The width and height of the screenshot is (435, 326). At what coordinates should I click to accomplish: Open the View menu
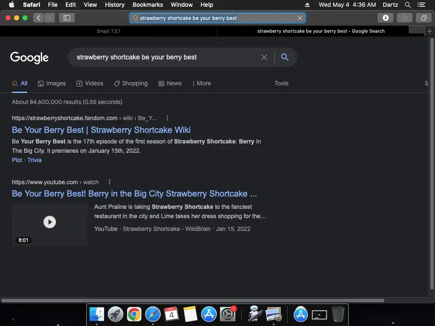pyautogui.click(x=90, y=5)
